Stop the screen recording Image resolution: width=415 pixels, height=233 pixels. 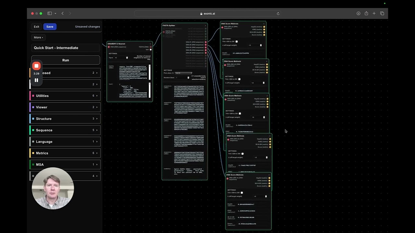tap(36, 66)
